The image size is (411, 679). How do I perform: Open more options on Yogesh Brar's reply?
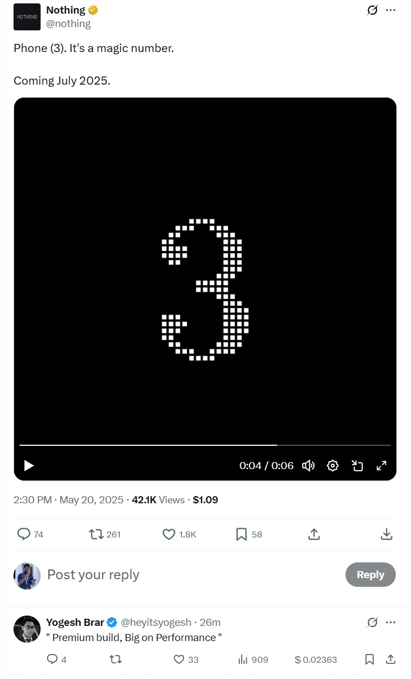pyautogui.click(x=390, y=622)
